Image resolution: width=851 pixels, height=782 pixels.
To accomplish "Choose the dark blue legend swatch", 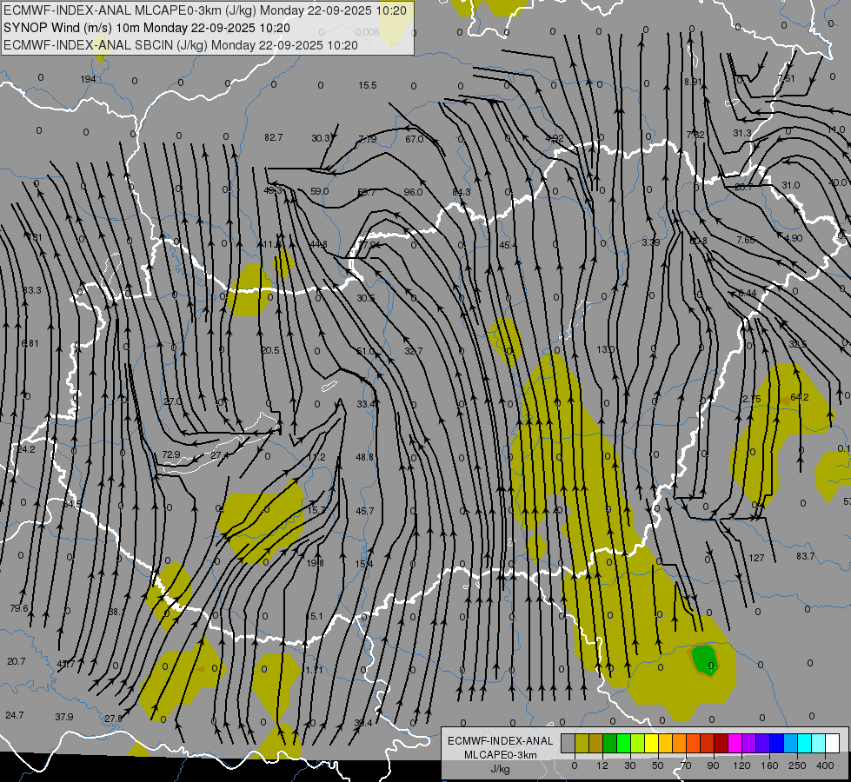I will click(x=776, y=743).
